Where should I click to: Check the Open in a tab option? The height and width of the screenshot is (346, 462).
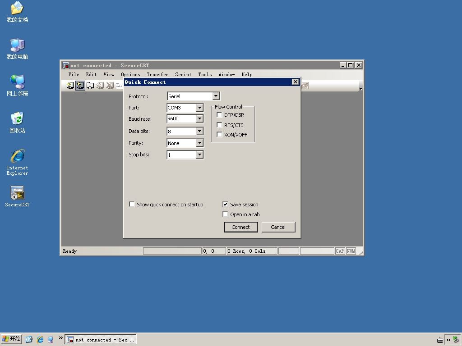point(225,214)
